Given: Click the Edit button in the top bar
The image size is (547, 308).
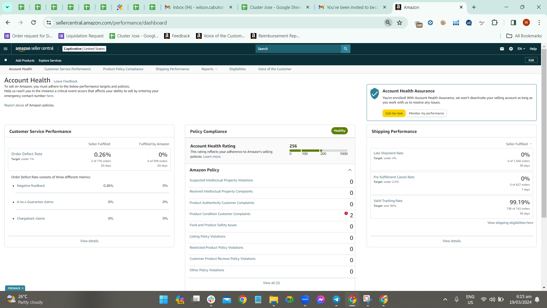Looking at the screenshot, I should tap(531, 60).
